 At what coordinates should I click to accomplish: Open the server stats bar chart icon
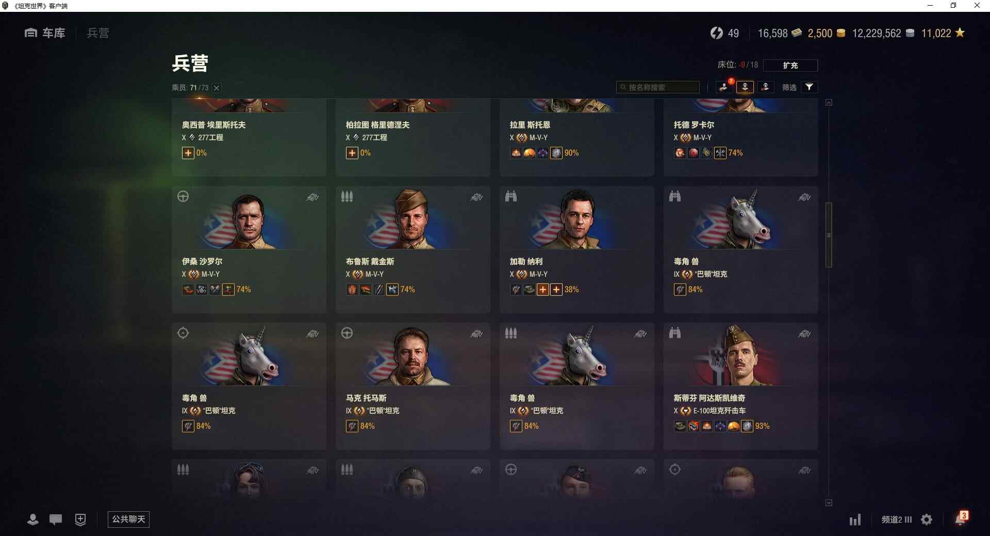855,520
